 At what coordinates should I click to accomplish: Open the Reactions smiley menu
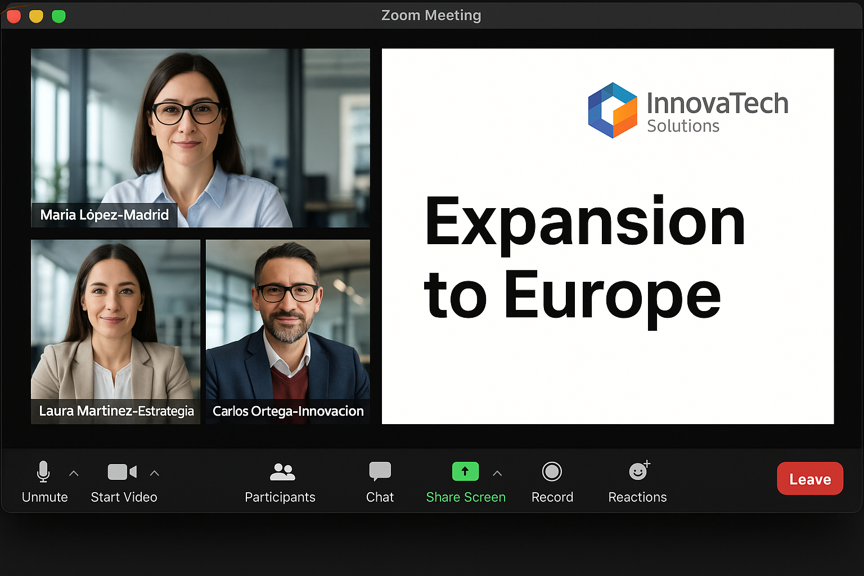(x=638, y=471)
